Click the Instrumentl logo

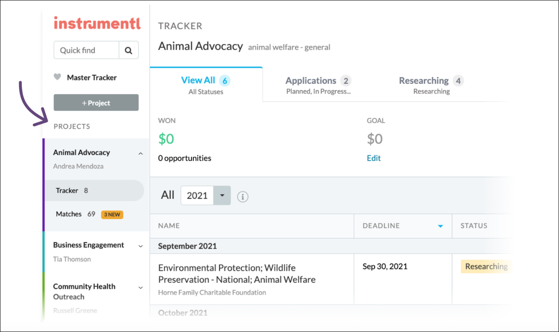[96, 23]
